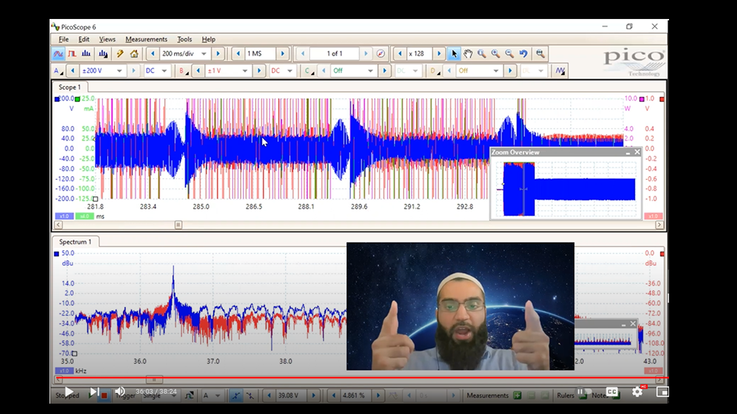Click the Home display icon
Image resolution: width=737 pixels, height=414 pixels.
coord(134,53)
